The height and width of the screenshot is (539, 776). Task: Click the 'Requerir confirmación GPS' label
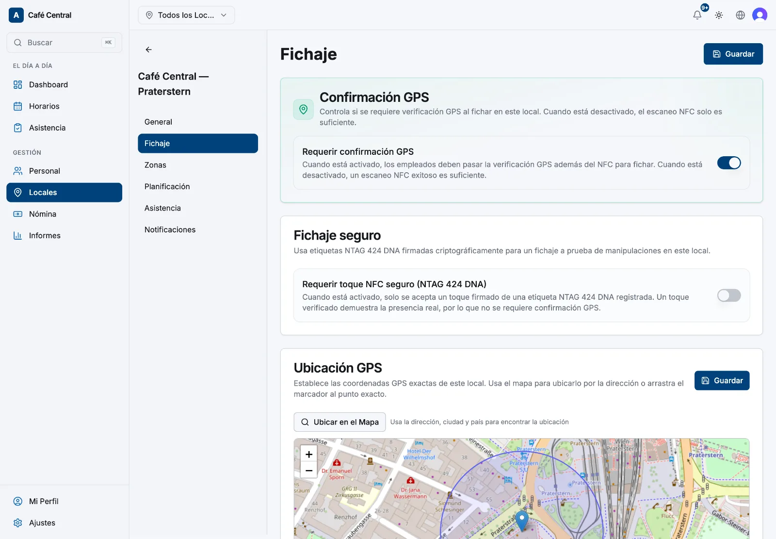tap(358, 152)
